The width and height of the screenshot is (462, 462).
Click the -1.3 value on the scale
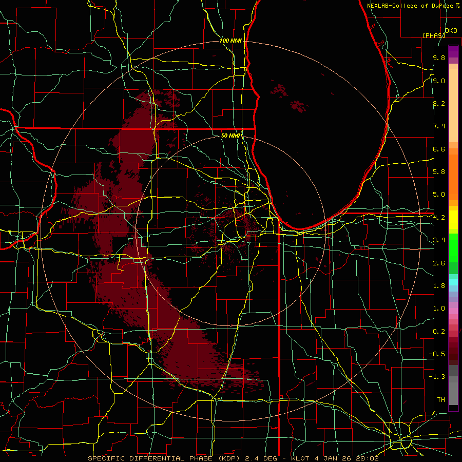(437, 377)
